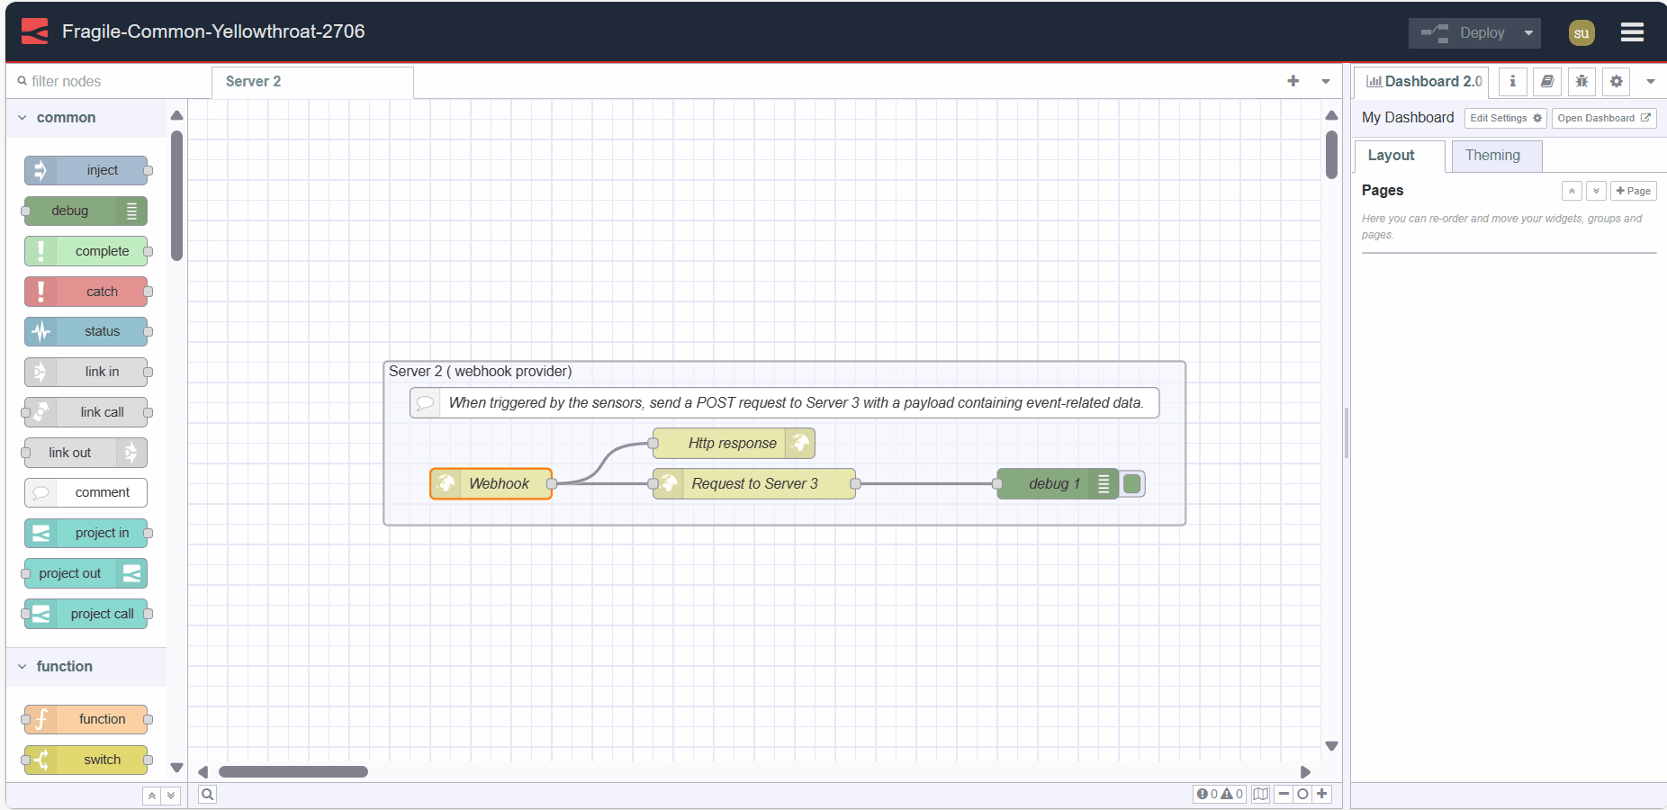Viewport: 1667px width, 810px height.
Task: Open the main hamburger menu
Action: [1631, 31]
